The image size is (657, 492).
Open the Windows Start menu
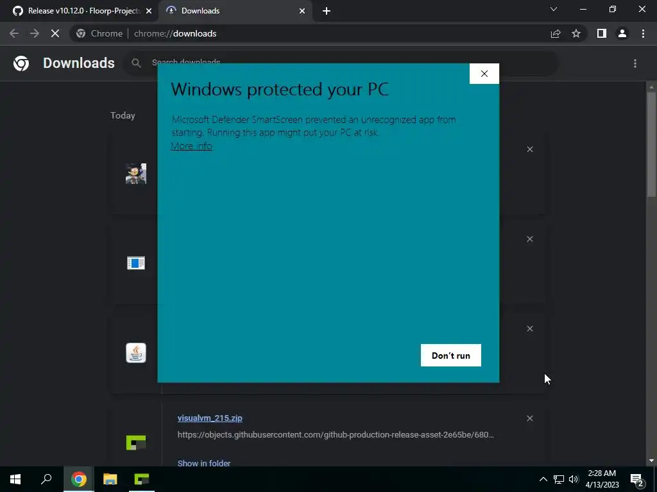(15, 479)
